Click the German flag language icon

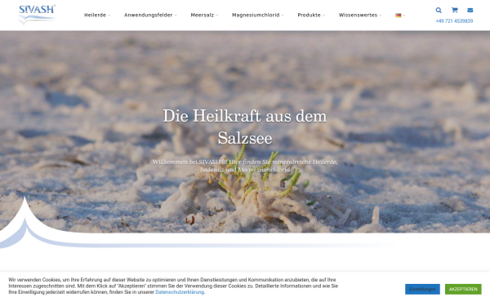pyautogui.click(x=399, y=16)
